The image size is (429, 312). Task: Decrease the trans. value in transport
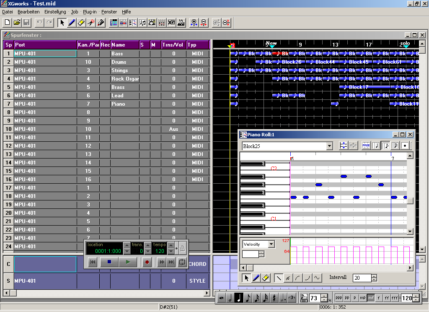coord(148,251)
